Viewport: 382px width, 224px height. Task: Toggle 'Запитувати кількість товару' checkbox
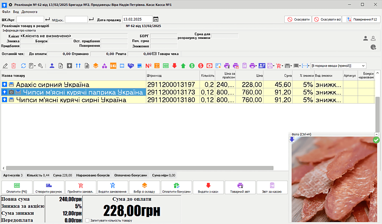point(88,220)
